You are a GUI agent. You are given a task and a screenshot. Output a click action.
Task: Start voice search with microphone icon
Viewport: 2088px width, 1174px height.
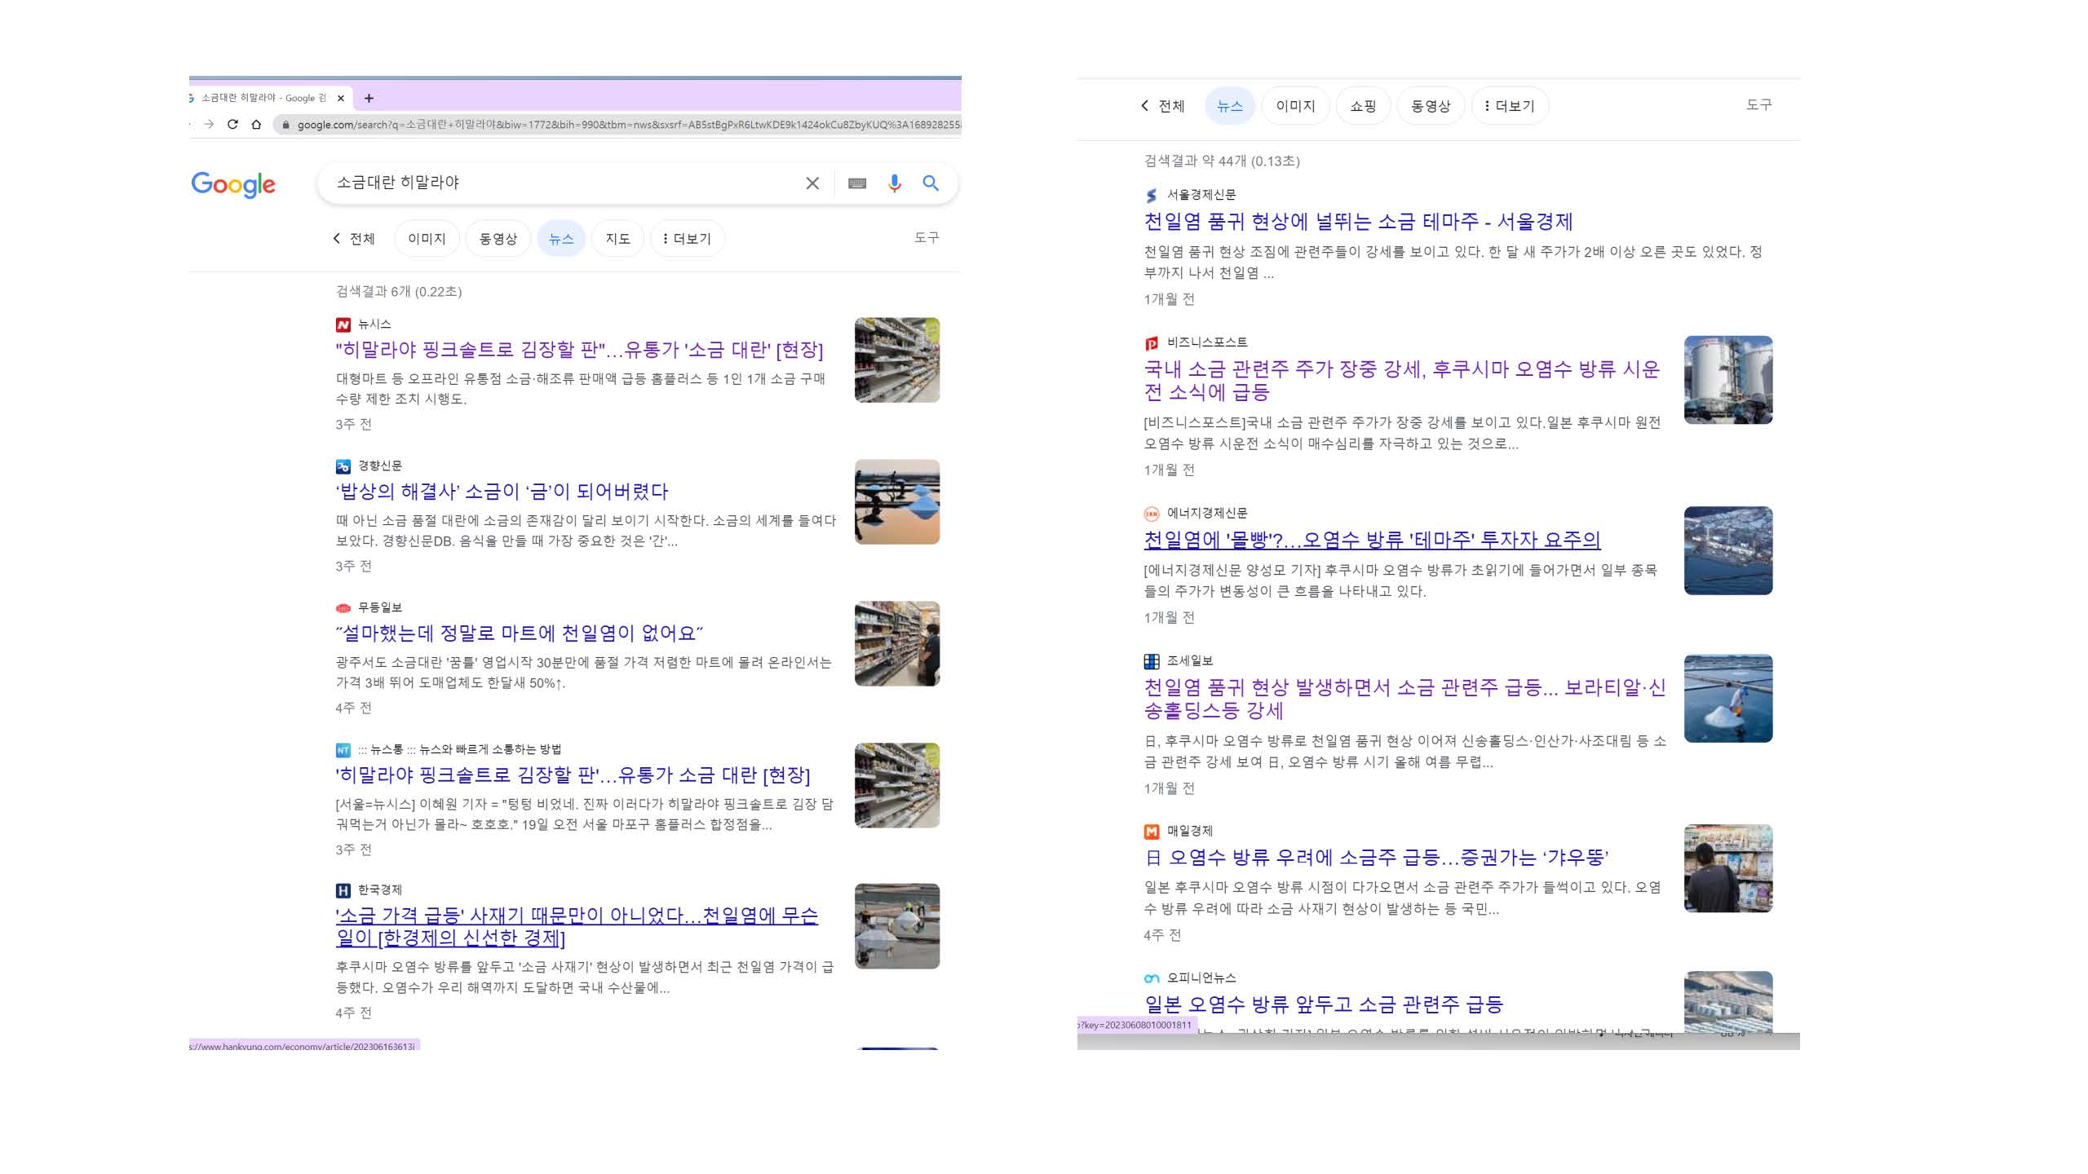pyautogui.click(x=895, y=183)
